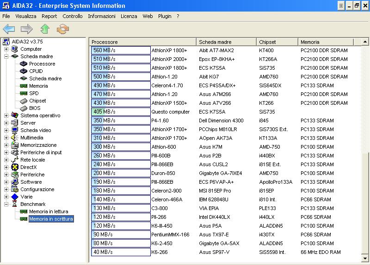
Task: Open the Plugin menu
Action: tap(165, 16)
